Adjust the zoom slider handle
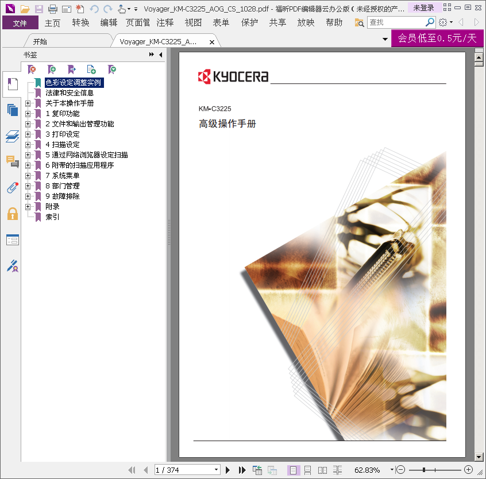This screenshot has height=479, width=486. point(424,470)
